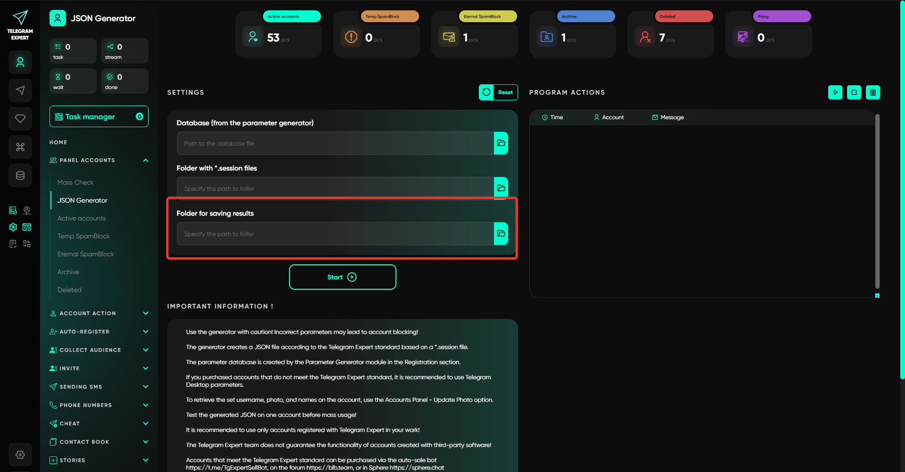Click the command symbol sidebar icon
The width and height of the screenshot is (905, 472).
(20, 147)
